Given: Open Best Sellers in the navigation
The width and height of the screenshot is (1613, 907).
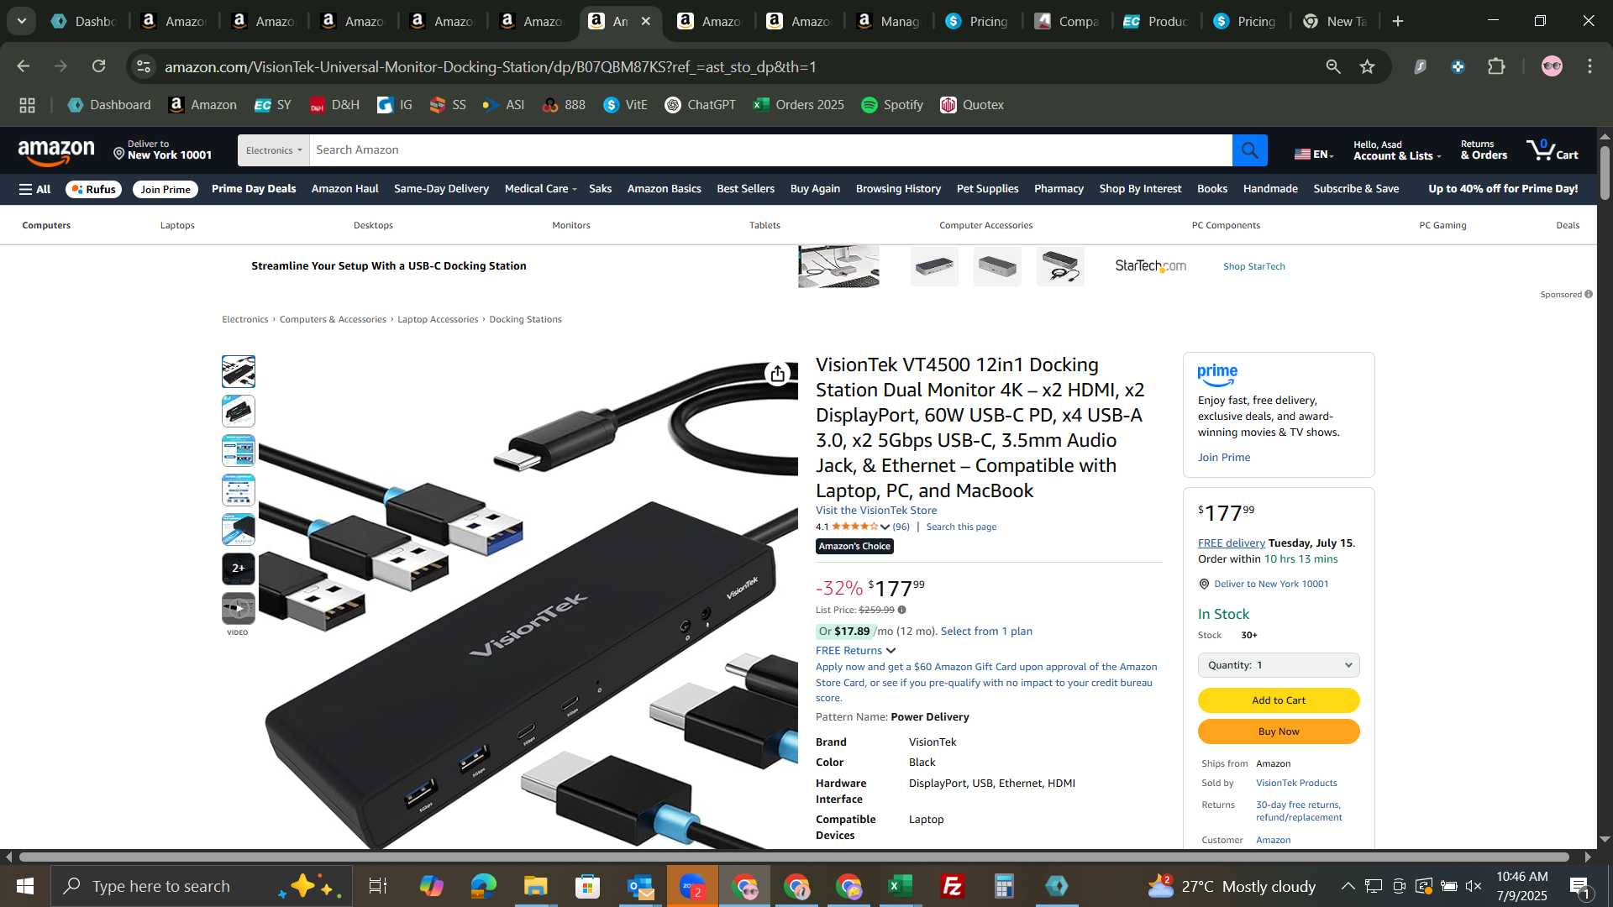Looking at the screenshot, I should pyautogui.click(x=745, y=189).
